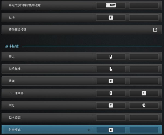Image resolution: width=164 pixels, height=135 pixels.
Task: Select the 移动高级按键 row
Action: click(x=82, y=30)
